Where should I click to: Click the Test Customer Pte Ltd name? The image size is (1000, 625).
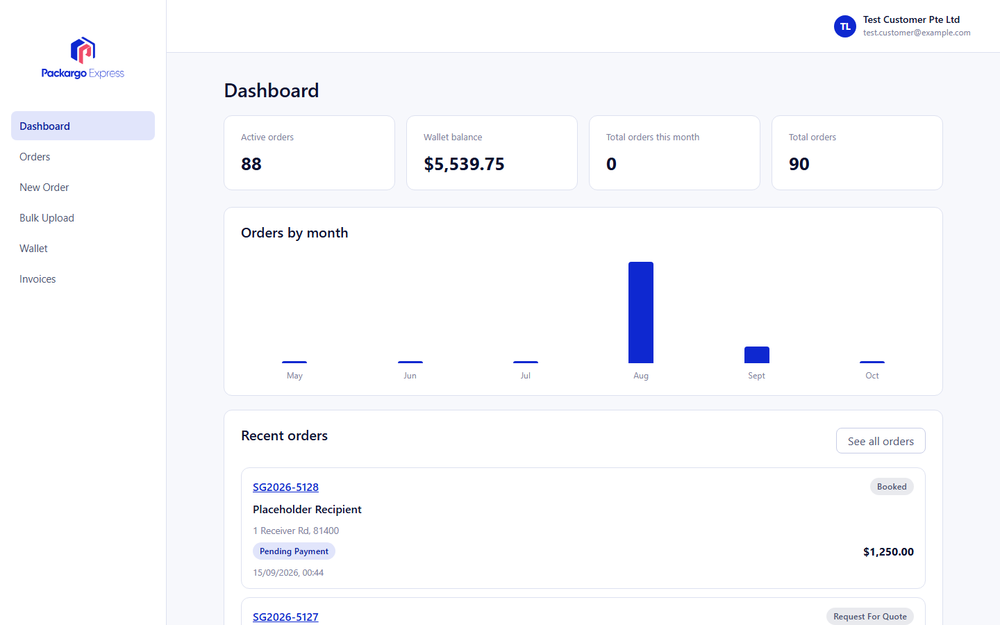click(911, 19)
